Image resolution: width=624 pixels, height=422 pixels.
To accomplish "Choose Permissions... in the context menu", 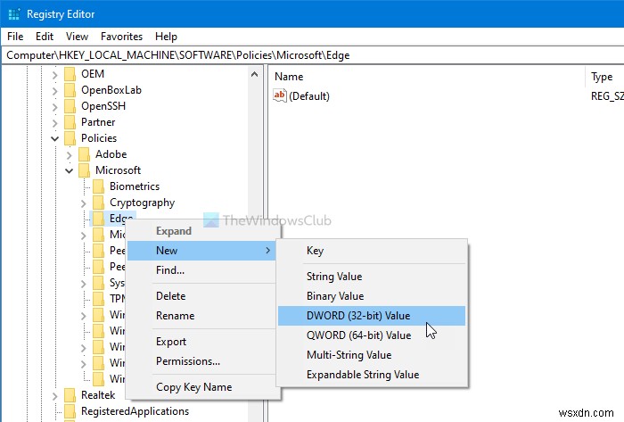I will point(201,360).
